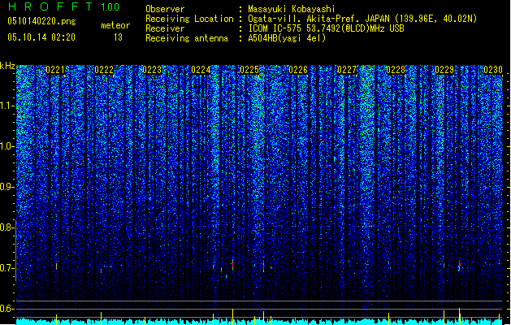
Task: Click the Receiving Location value text
Action: click(x=362, y=19)
